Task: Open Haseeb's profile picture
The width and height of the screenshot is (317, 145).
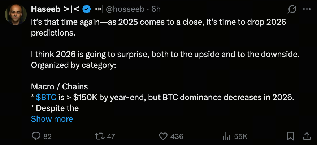Action: [x=15, y=14]
